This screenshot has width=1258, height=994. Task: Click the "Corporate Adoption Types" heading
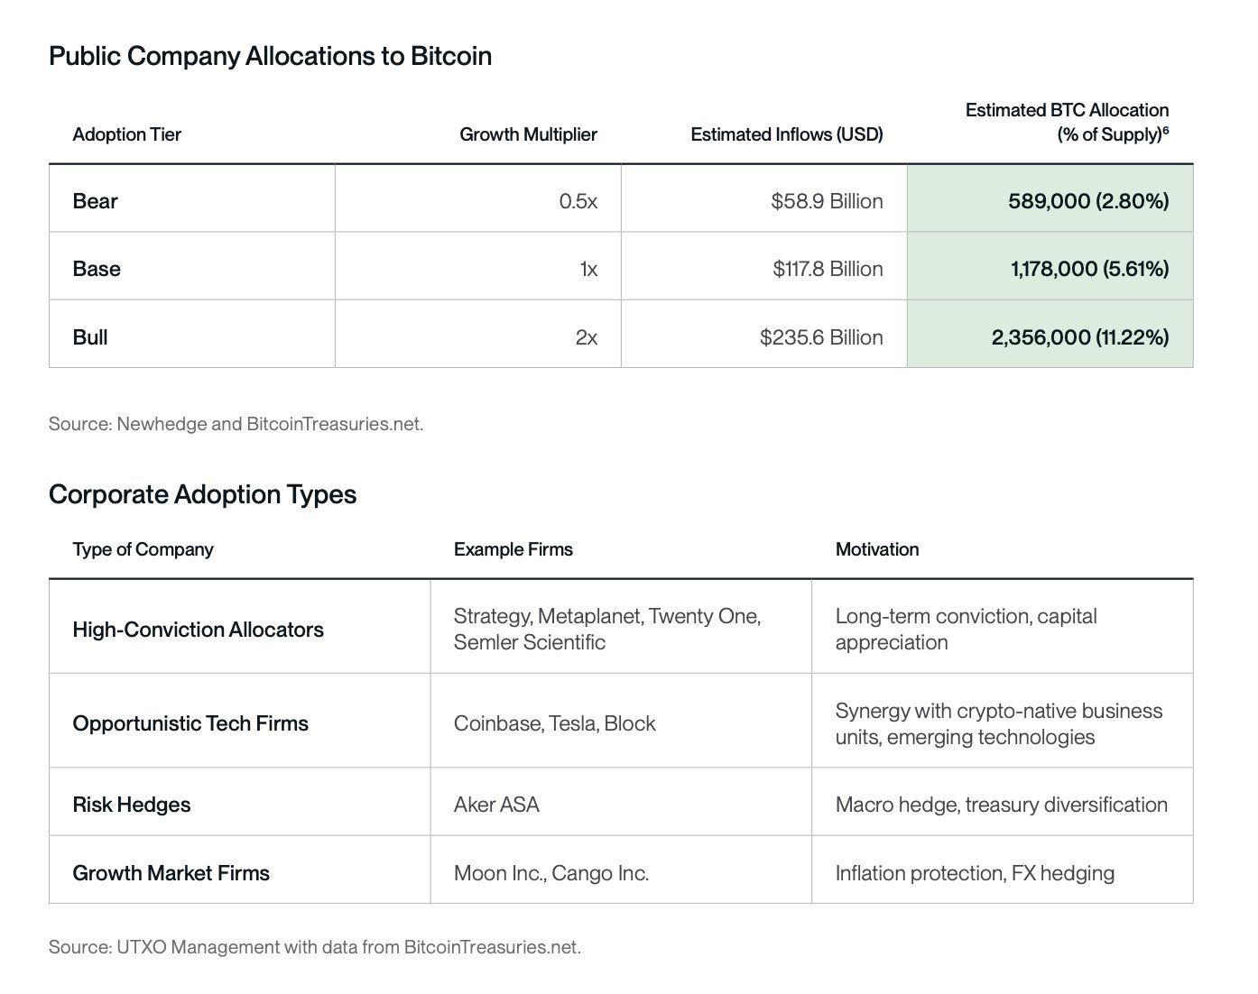[x=202, y=494]
